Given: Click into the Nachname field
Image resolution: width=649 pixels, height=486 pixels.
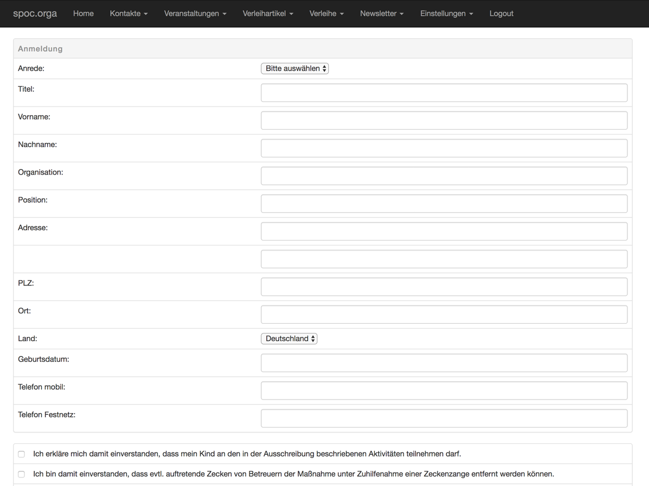Looking at the screenshot, I should [444, 148].
